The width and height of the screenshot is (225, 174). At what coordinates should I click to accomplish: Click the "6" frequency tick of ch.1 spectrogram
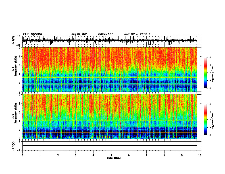pyautogui.click(x=20, y=65)
